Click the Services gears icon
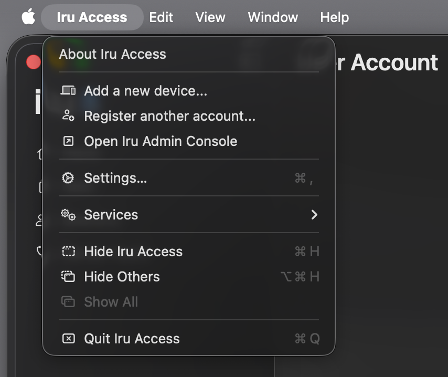This screenshot has height=377, width=448. point(68,215)
